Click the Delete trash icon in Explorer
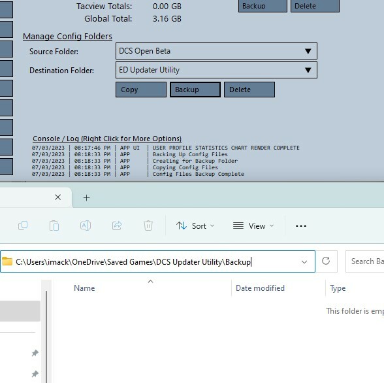The height and width of the screenshot is (383, 384). [148, 225]
